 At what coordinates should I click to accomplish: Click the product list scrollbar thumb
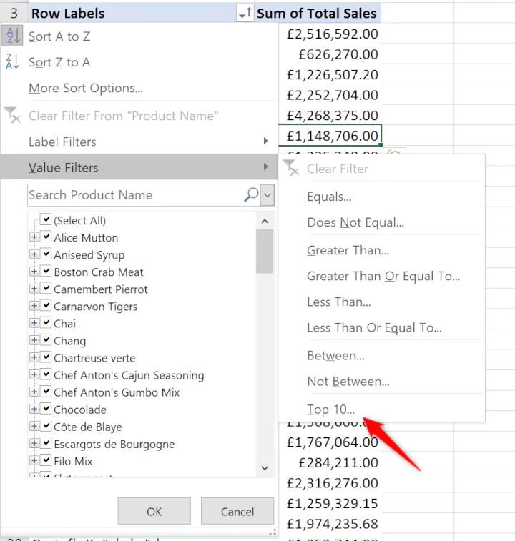pos(265,252)
